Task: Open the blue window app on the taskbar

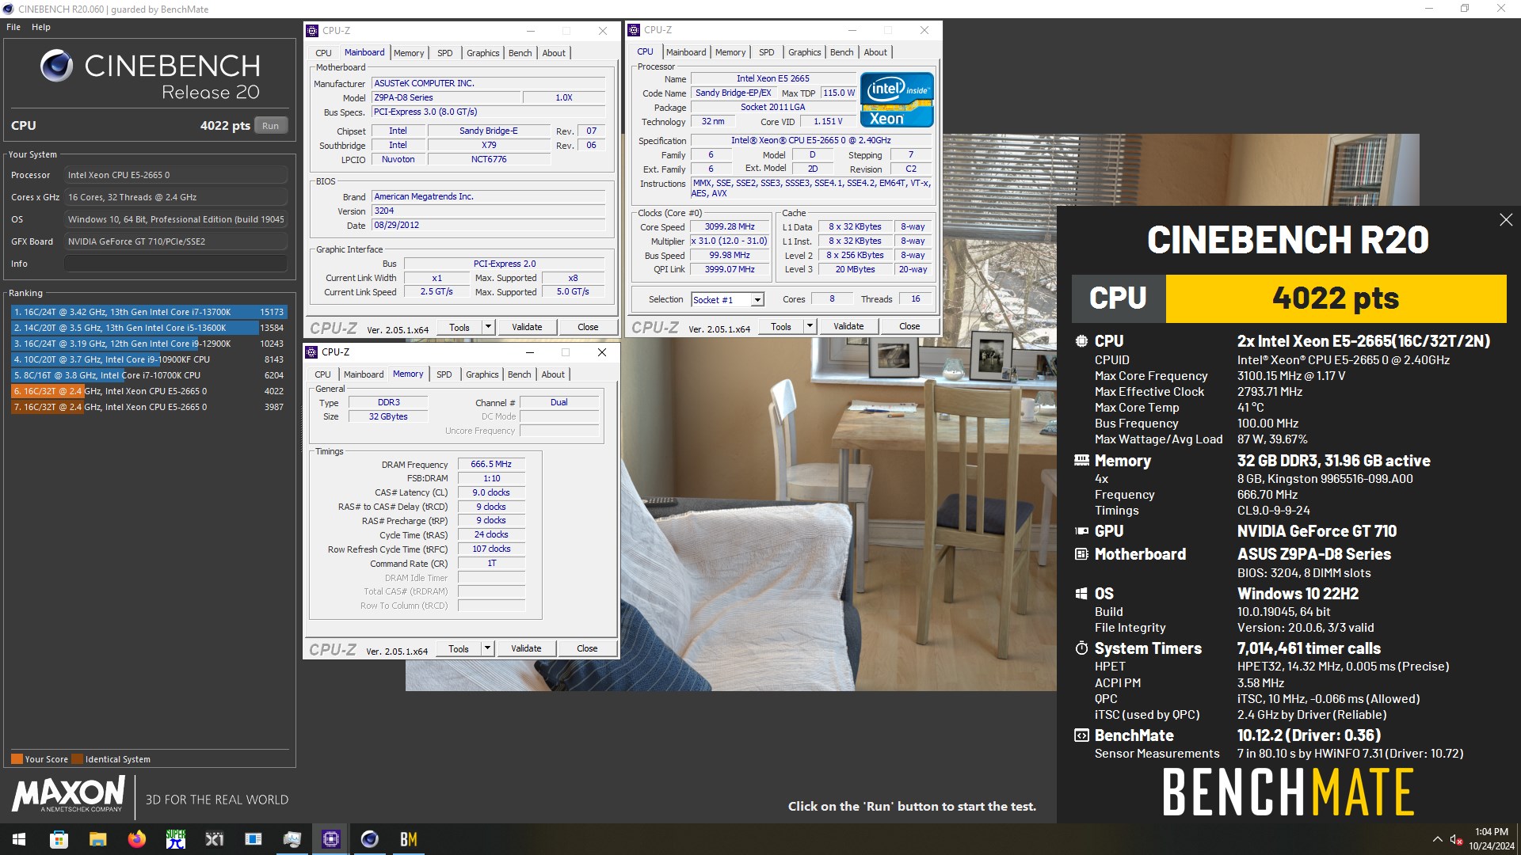Action: (253, 839)
